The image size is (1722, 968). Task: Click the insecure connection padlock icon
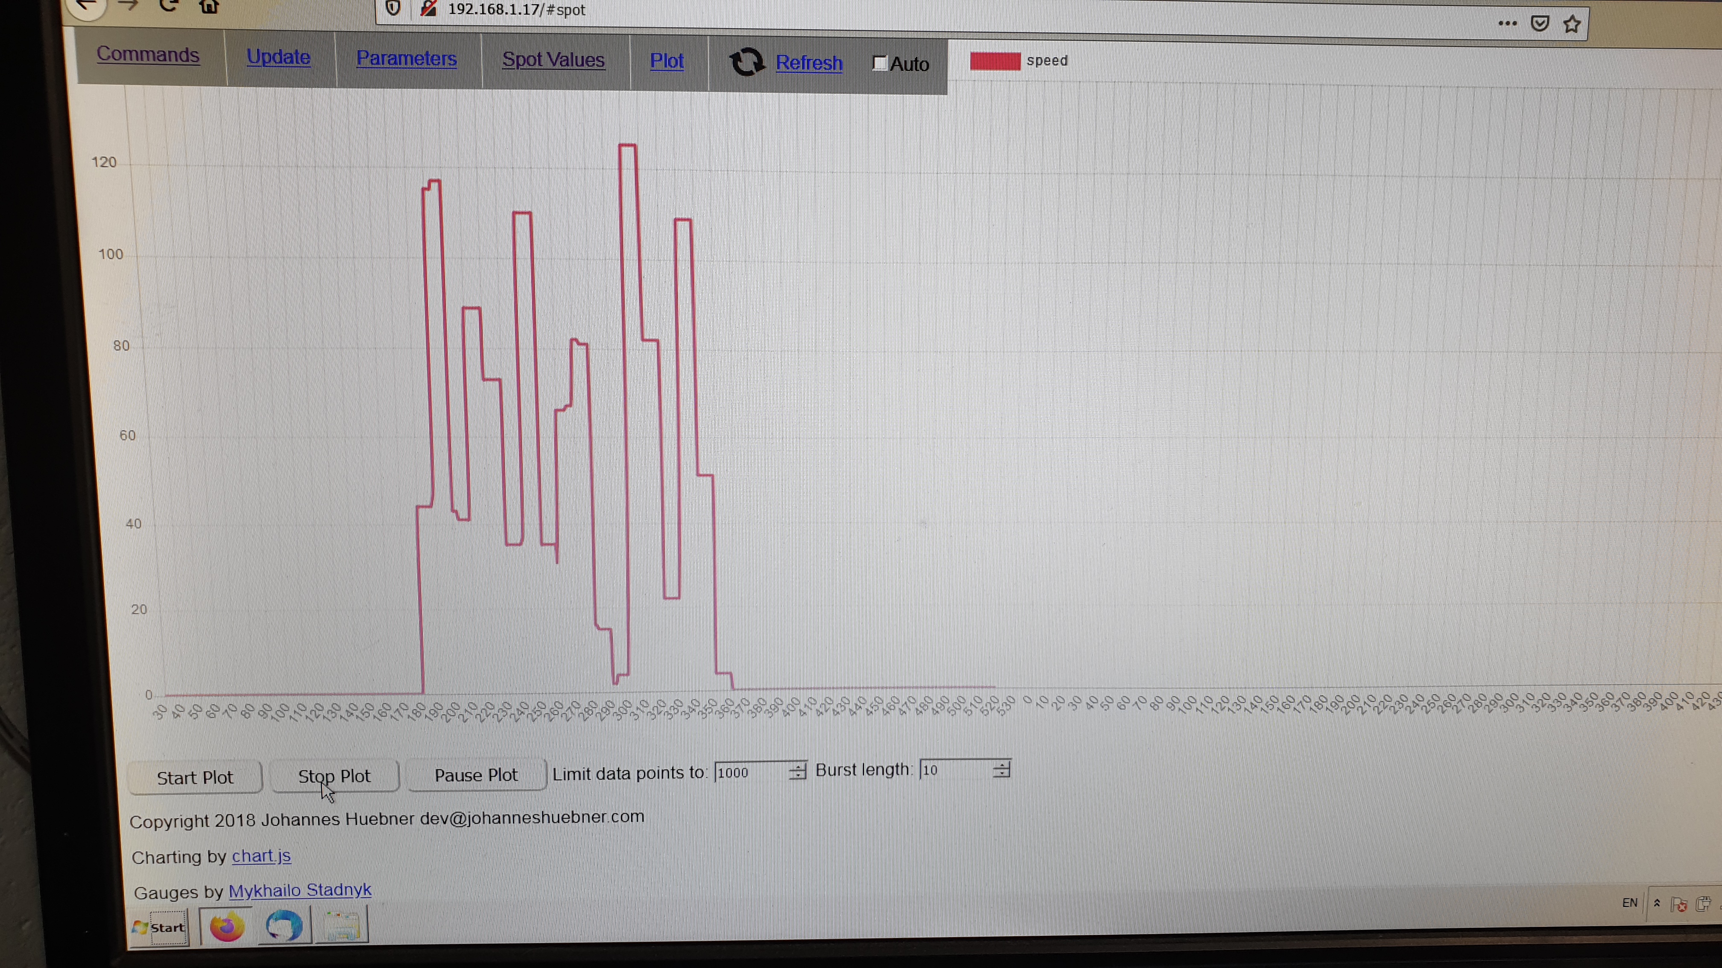tap(428, 8)
